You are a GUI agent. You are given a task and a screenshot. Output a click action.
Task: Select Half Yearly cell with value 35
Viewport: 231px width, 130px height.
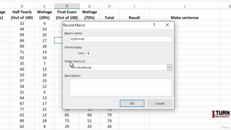22,64
